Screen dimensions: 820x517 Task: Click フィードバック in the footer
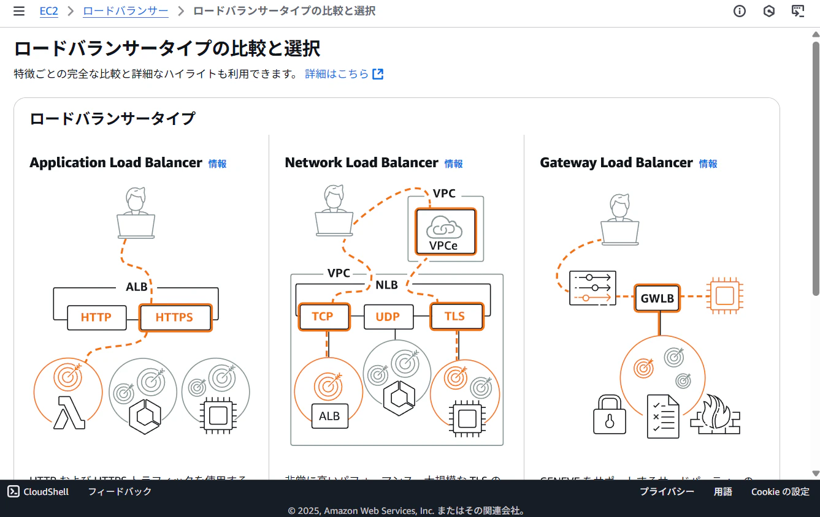point(120,492)
